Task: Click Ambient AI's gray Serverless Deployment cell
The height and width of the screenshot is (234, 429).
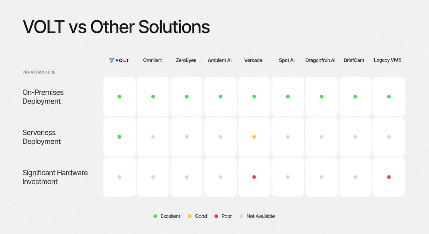Action: point(220,137)
